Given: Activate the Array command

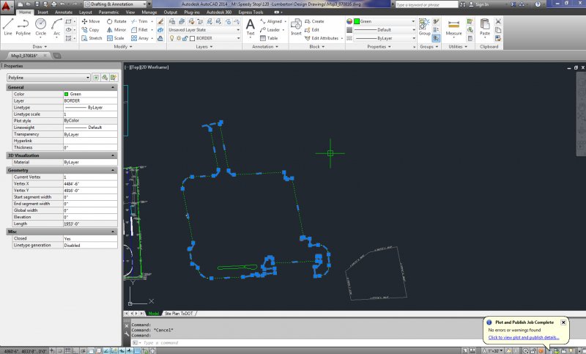Looking at the screenshot, I should [140, 38].
